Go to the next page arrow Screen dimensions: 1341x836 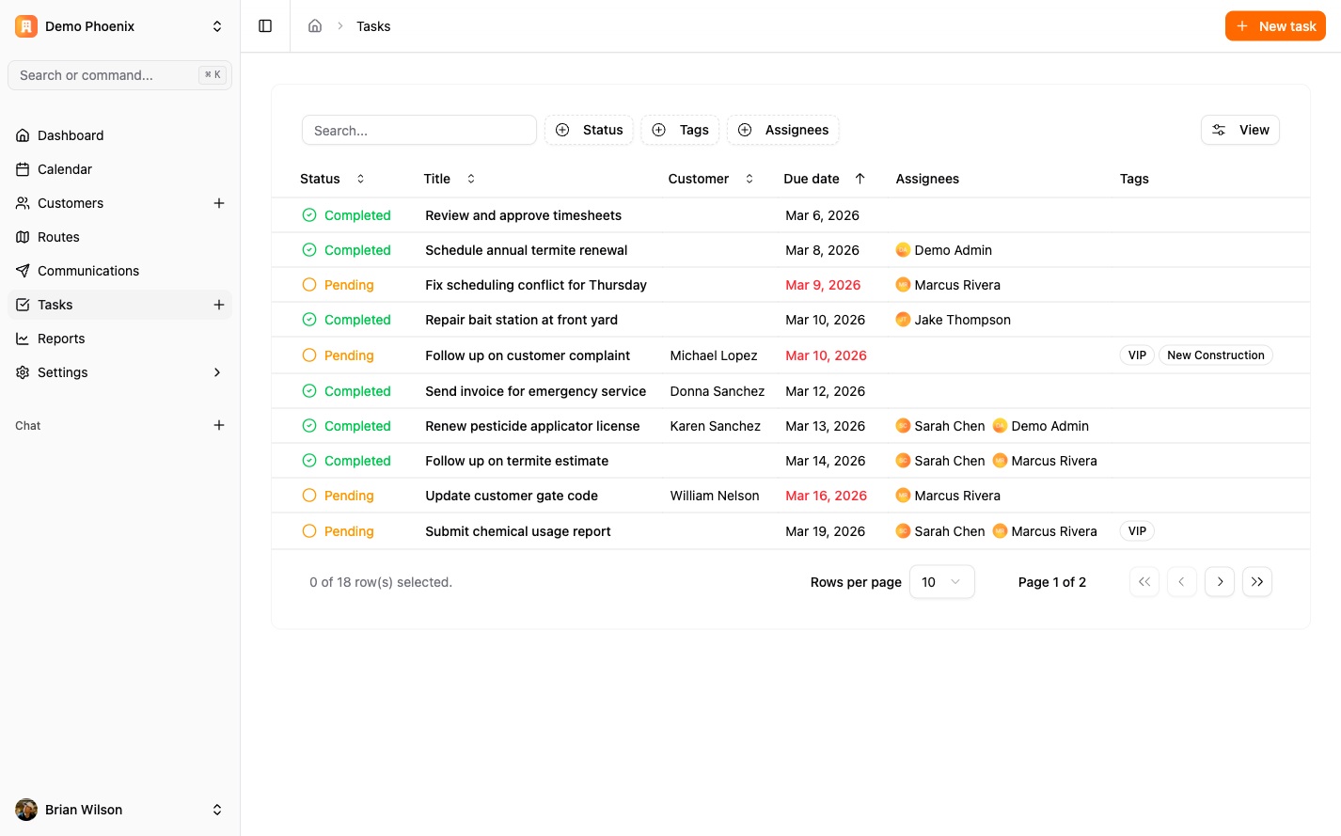click(x=1220, y=582)
